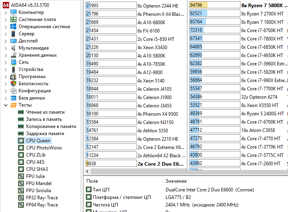Click the AIDA64 v6.33.5700 root icon
The width and height of the screenshot is (288, 212).
point(6,5)
